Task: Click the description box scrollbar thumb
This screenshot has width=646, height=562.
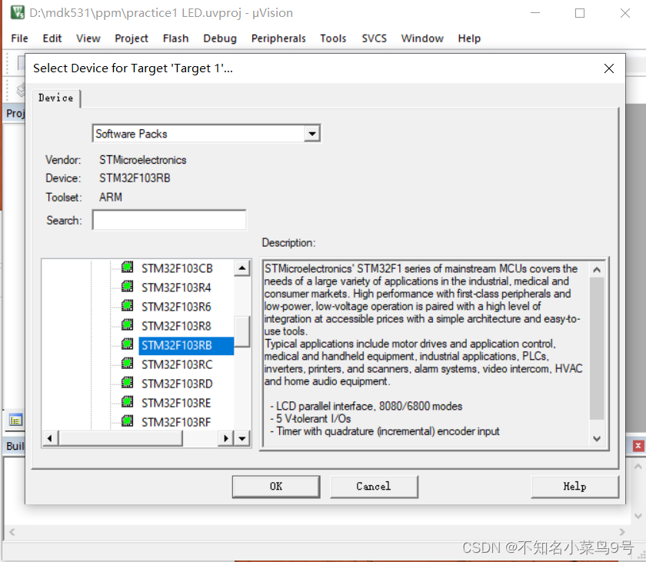Action: pyautogui.click(x=597, y=348)
